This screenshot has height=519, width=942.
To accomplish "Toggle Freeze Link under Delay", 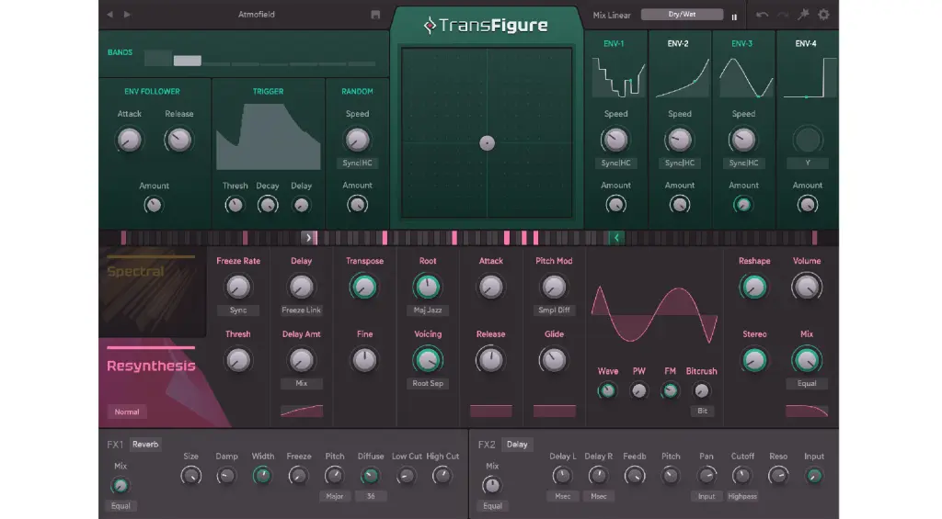I will click(301, 310).
